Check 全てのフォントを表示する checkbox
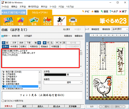The image size is (129, 109). click(3, 101)
